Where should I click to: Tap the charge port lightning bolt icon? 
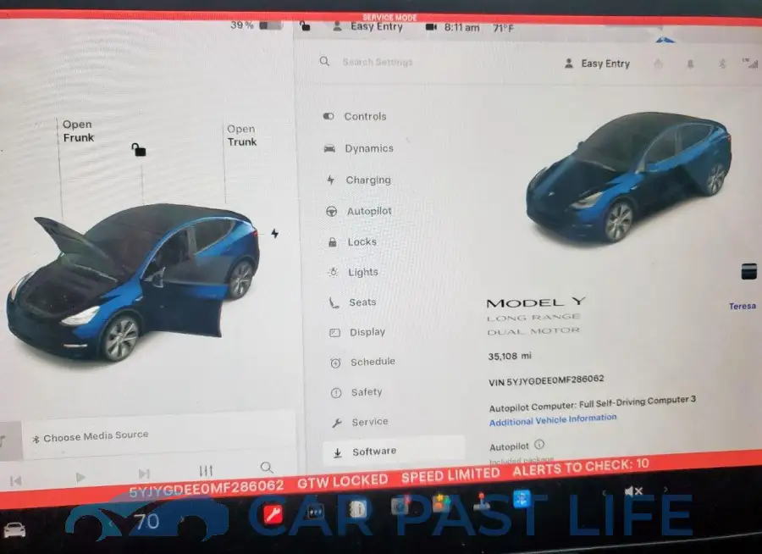[x=275, y=234]
